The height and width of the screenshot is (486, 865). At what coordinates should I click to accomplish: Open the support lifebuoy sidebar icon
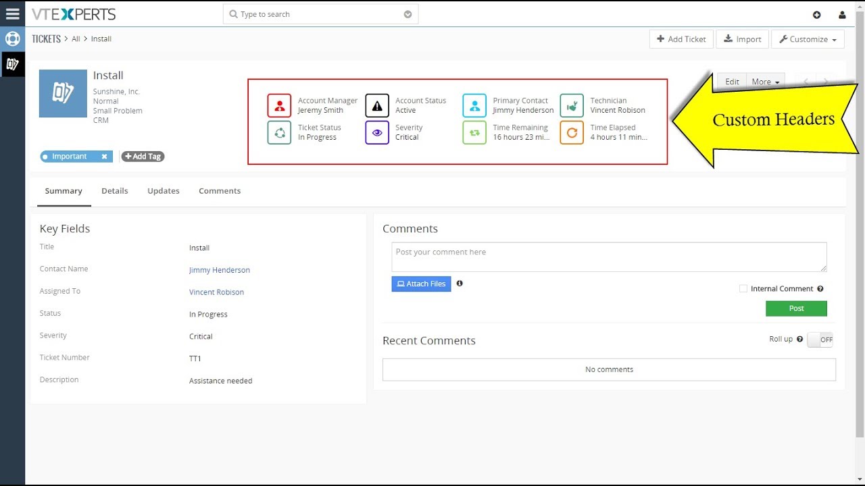tap(12, 38)
